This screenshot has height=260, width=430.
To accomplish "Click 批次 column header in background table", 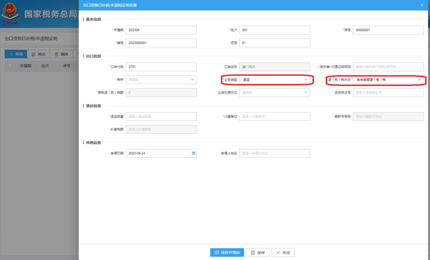I will click(x=45, y=66).
